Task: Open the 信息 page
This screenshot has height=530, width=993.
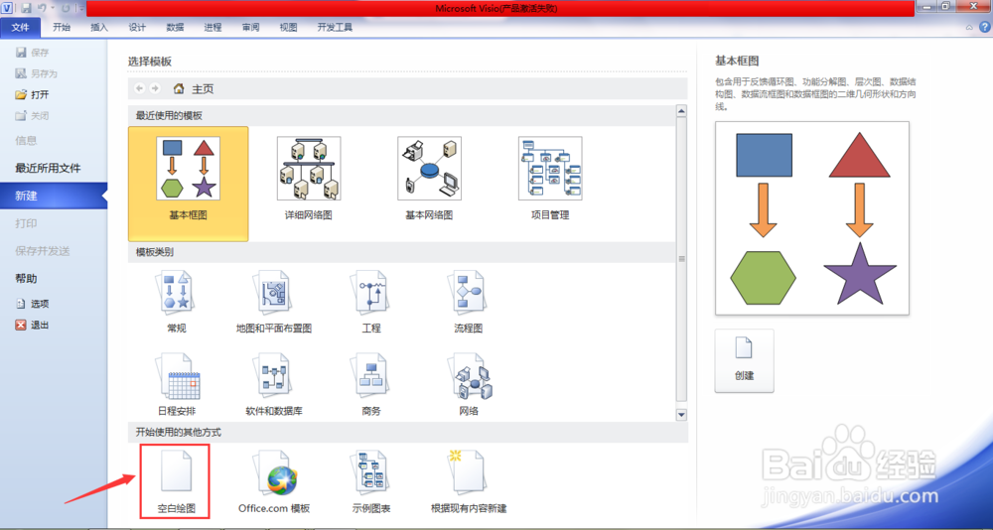Action: click(27, 141)
